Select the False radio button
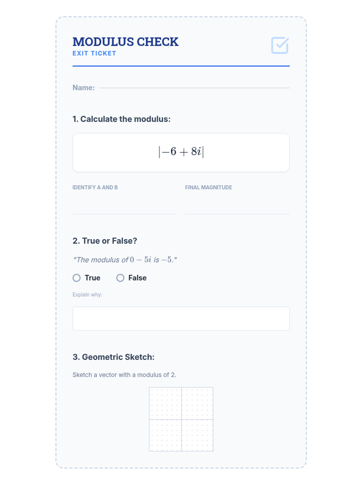362x483 pixels. coord(120,278)
